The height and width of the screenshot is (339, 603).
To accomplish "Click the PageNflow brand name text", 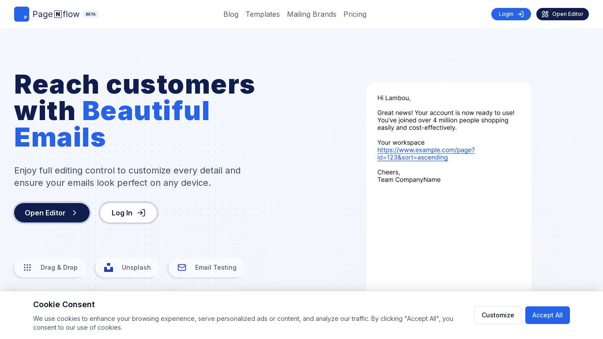I will [56, 14].
